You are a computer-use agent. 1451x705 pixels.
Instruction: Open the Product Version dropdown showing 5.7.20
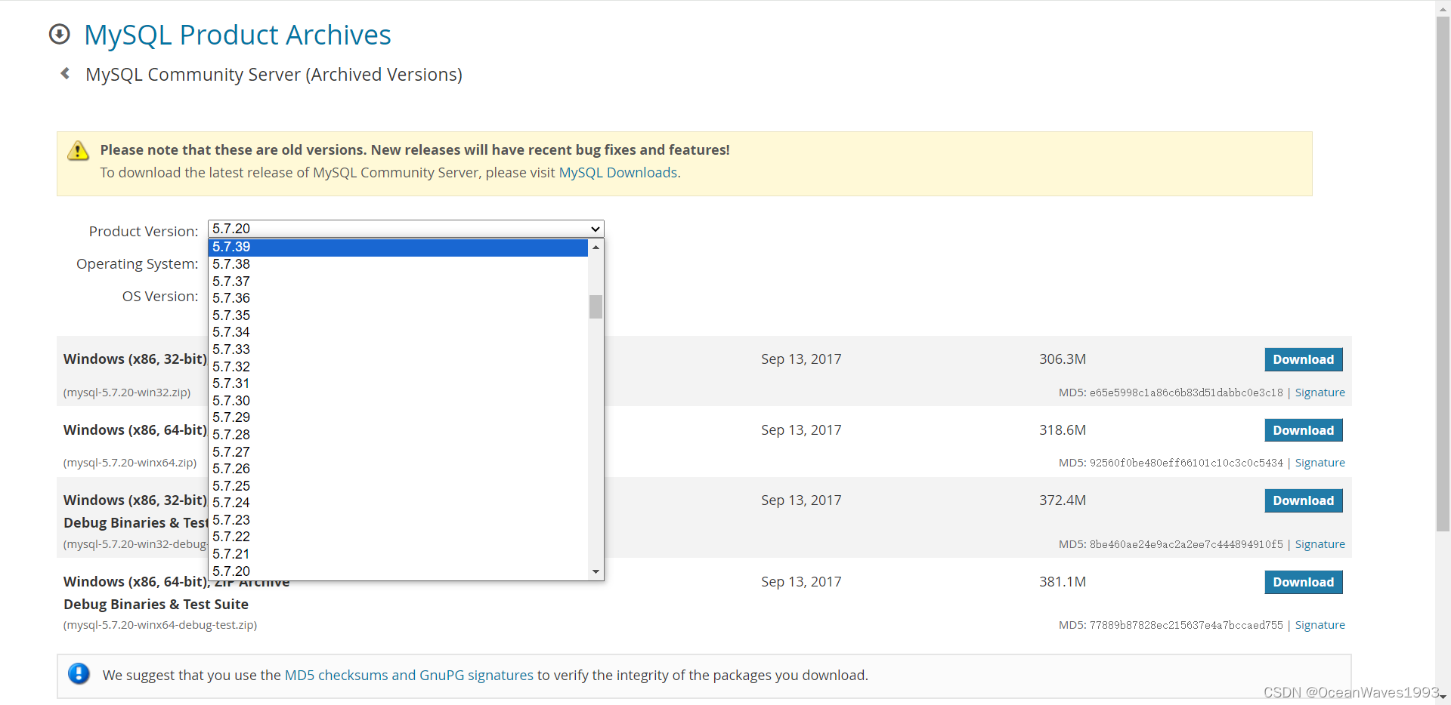click(406, 229)
